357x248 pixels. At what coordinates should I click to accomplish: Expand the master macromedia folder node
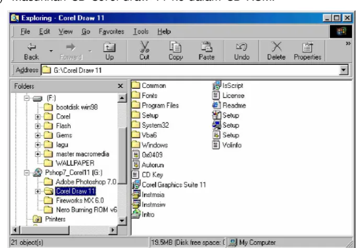click(x=38, y=154)
